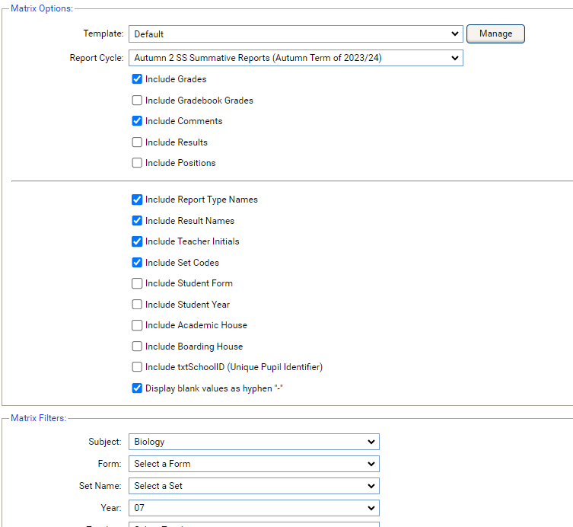
Task: Open the Subject dropdown showing Biology
Action: click(253, 442)
